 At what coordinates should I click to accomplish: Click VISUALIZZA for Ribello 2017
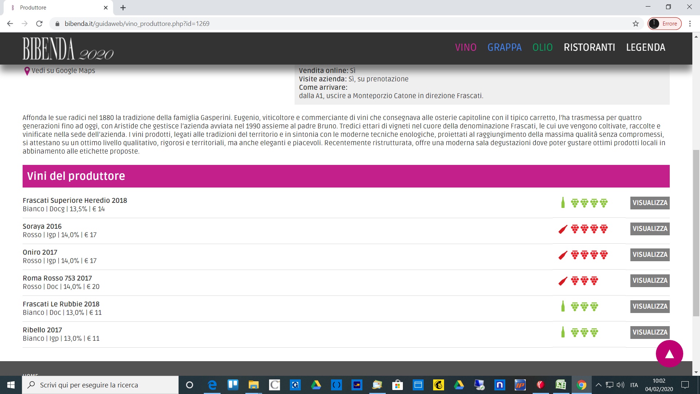point(650,332)
